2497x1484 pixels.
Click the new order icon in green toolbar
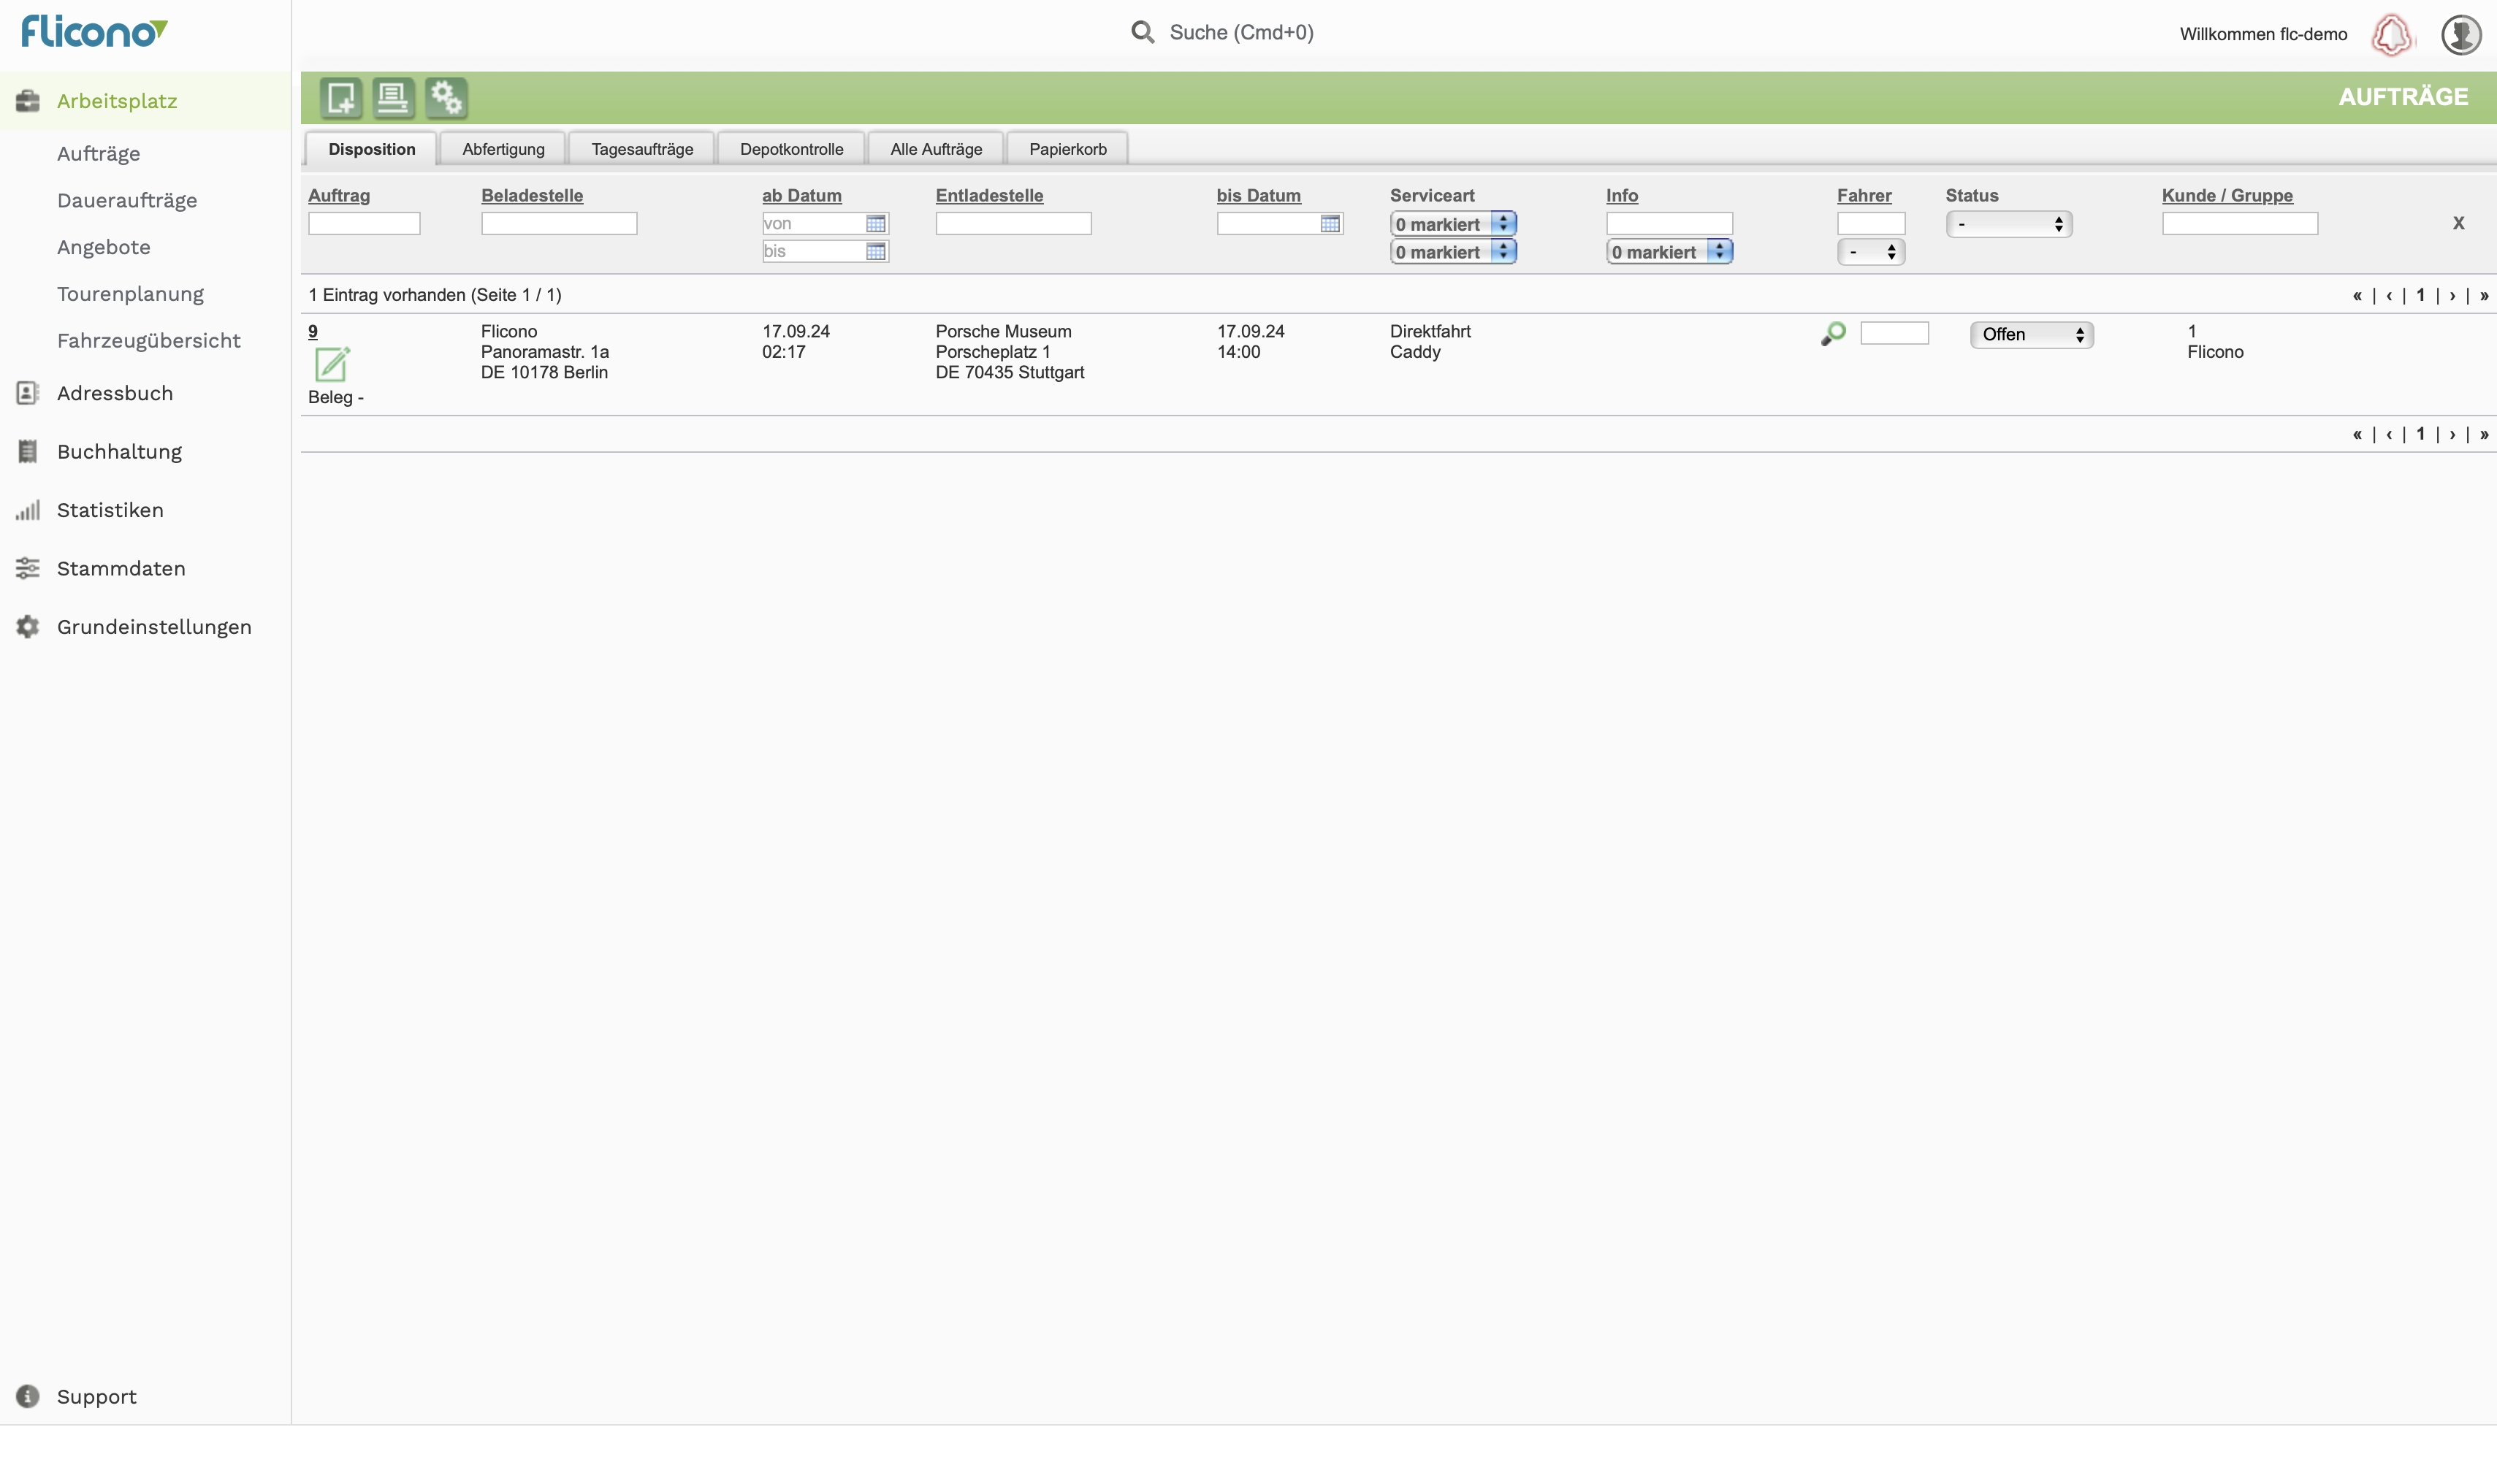(341, 97)
